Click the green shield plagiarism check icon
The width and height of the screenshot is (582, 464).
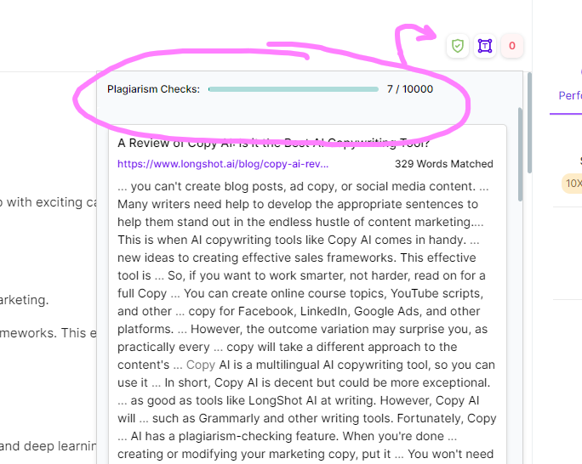coord(458,46)
